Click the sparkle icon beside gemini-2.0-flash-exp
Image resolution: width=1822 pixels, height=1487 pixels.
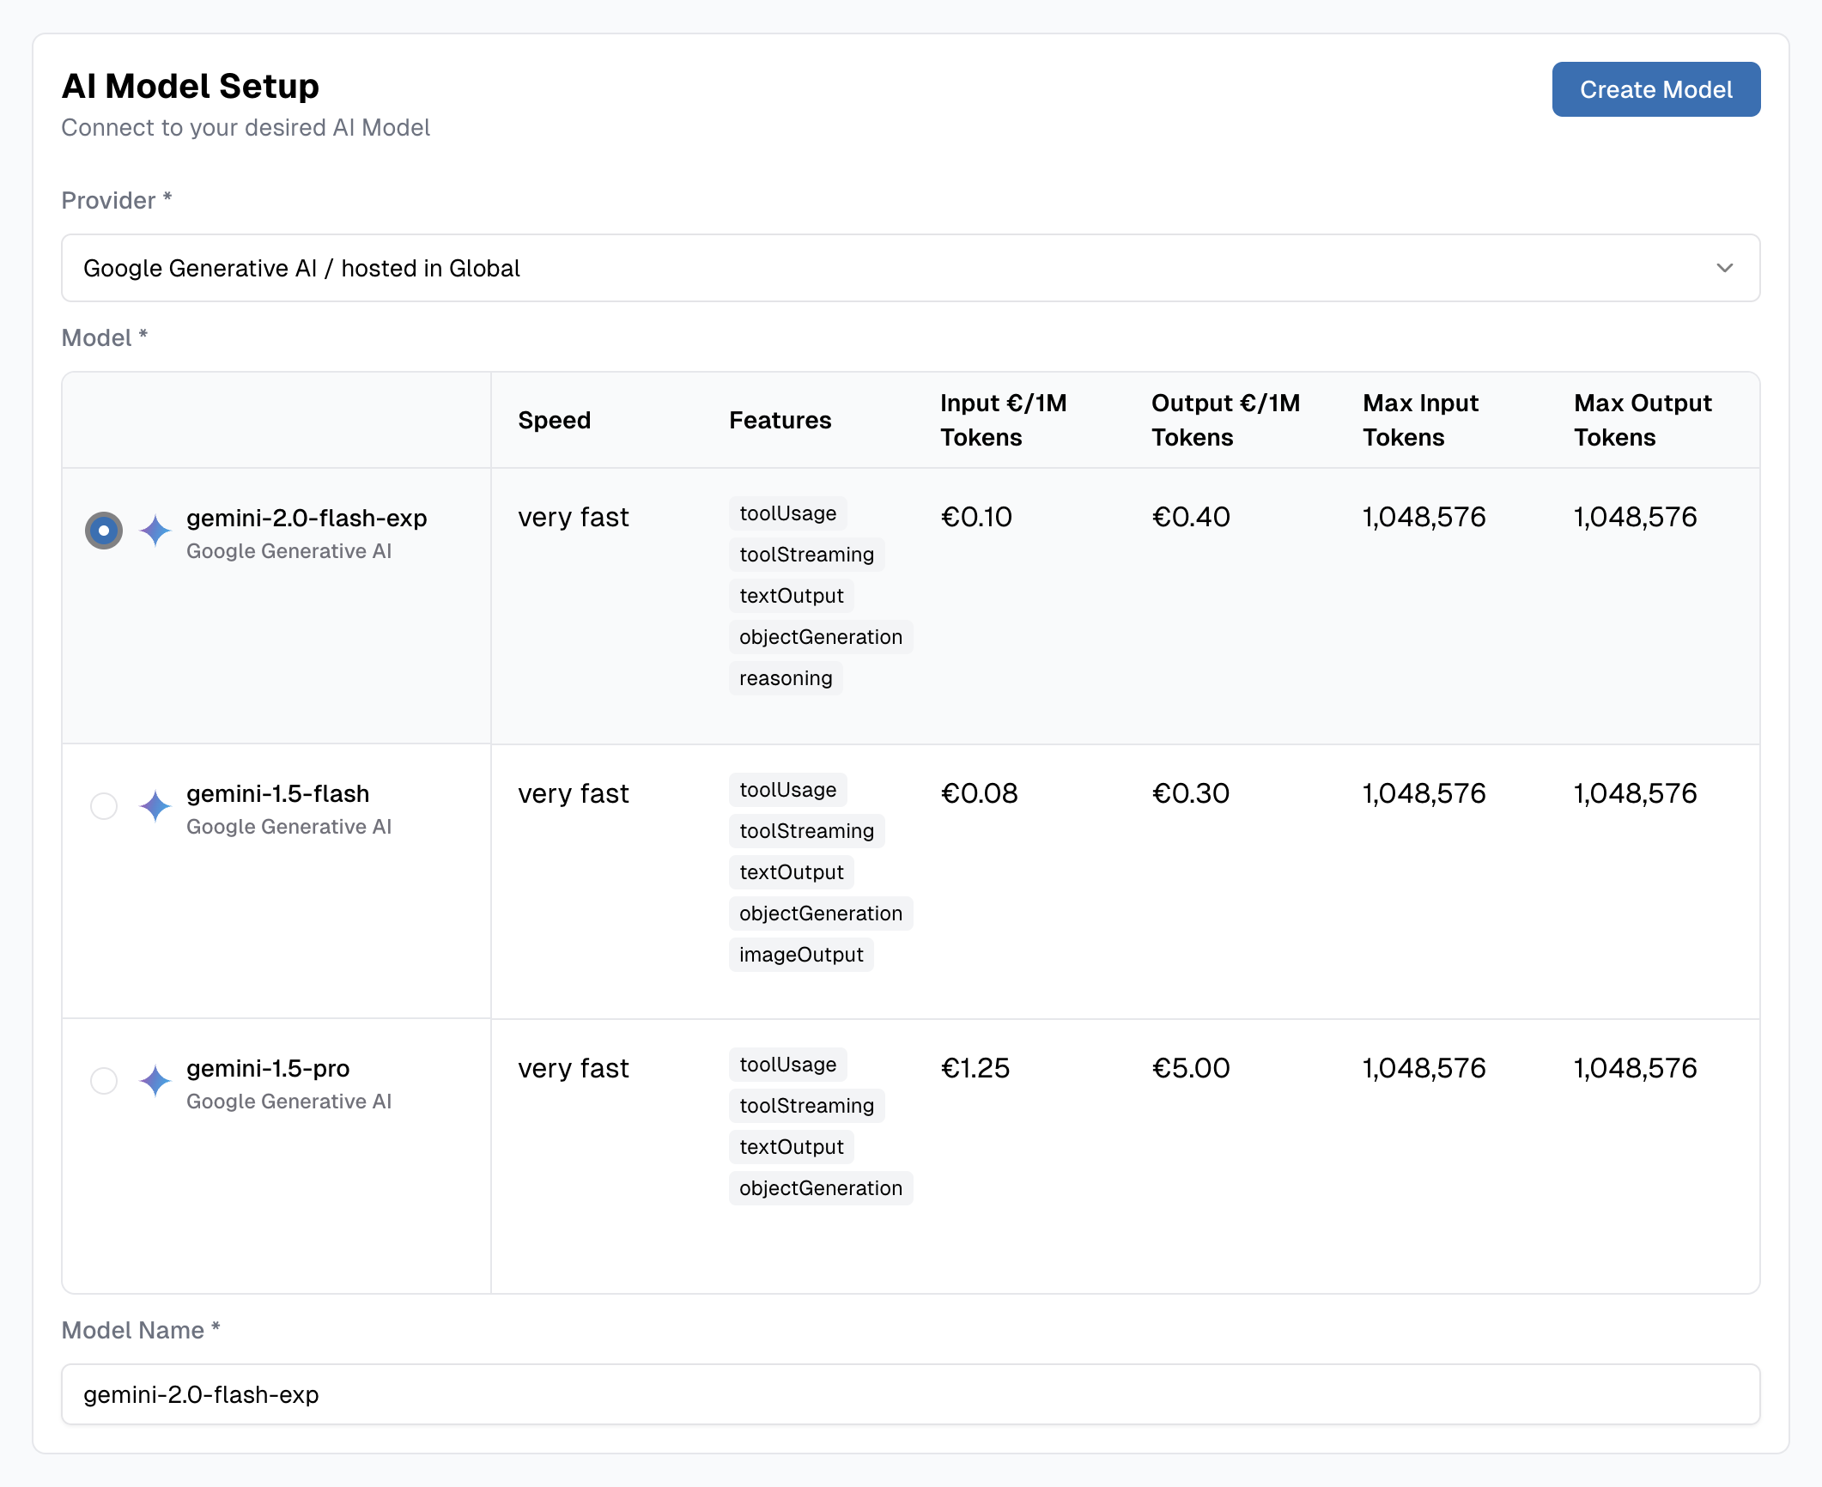coord(155,531)
